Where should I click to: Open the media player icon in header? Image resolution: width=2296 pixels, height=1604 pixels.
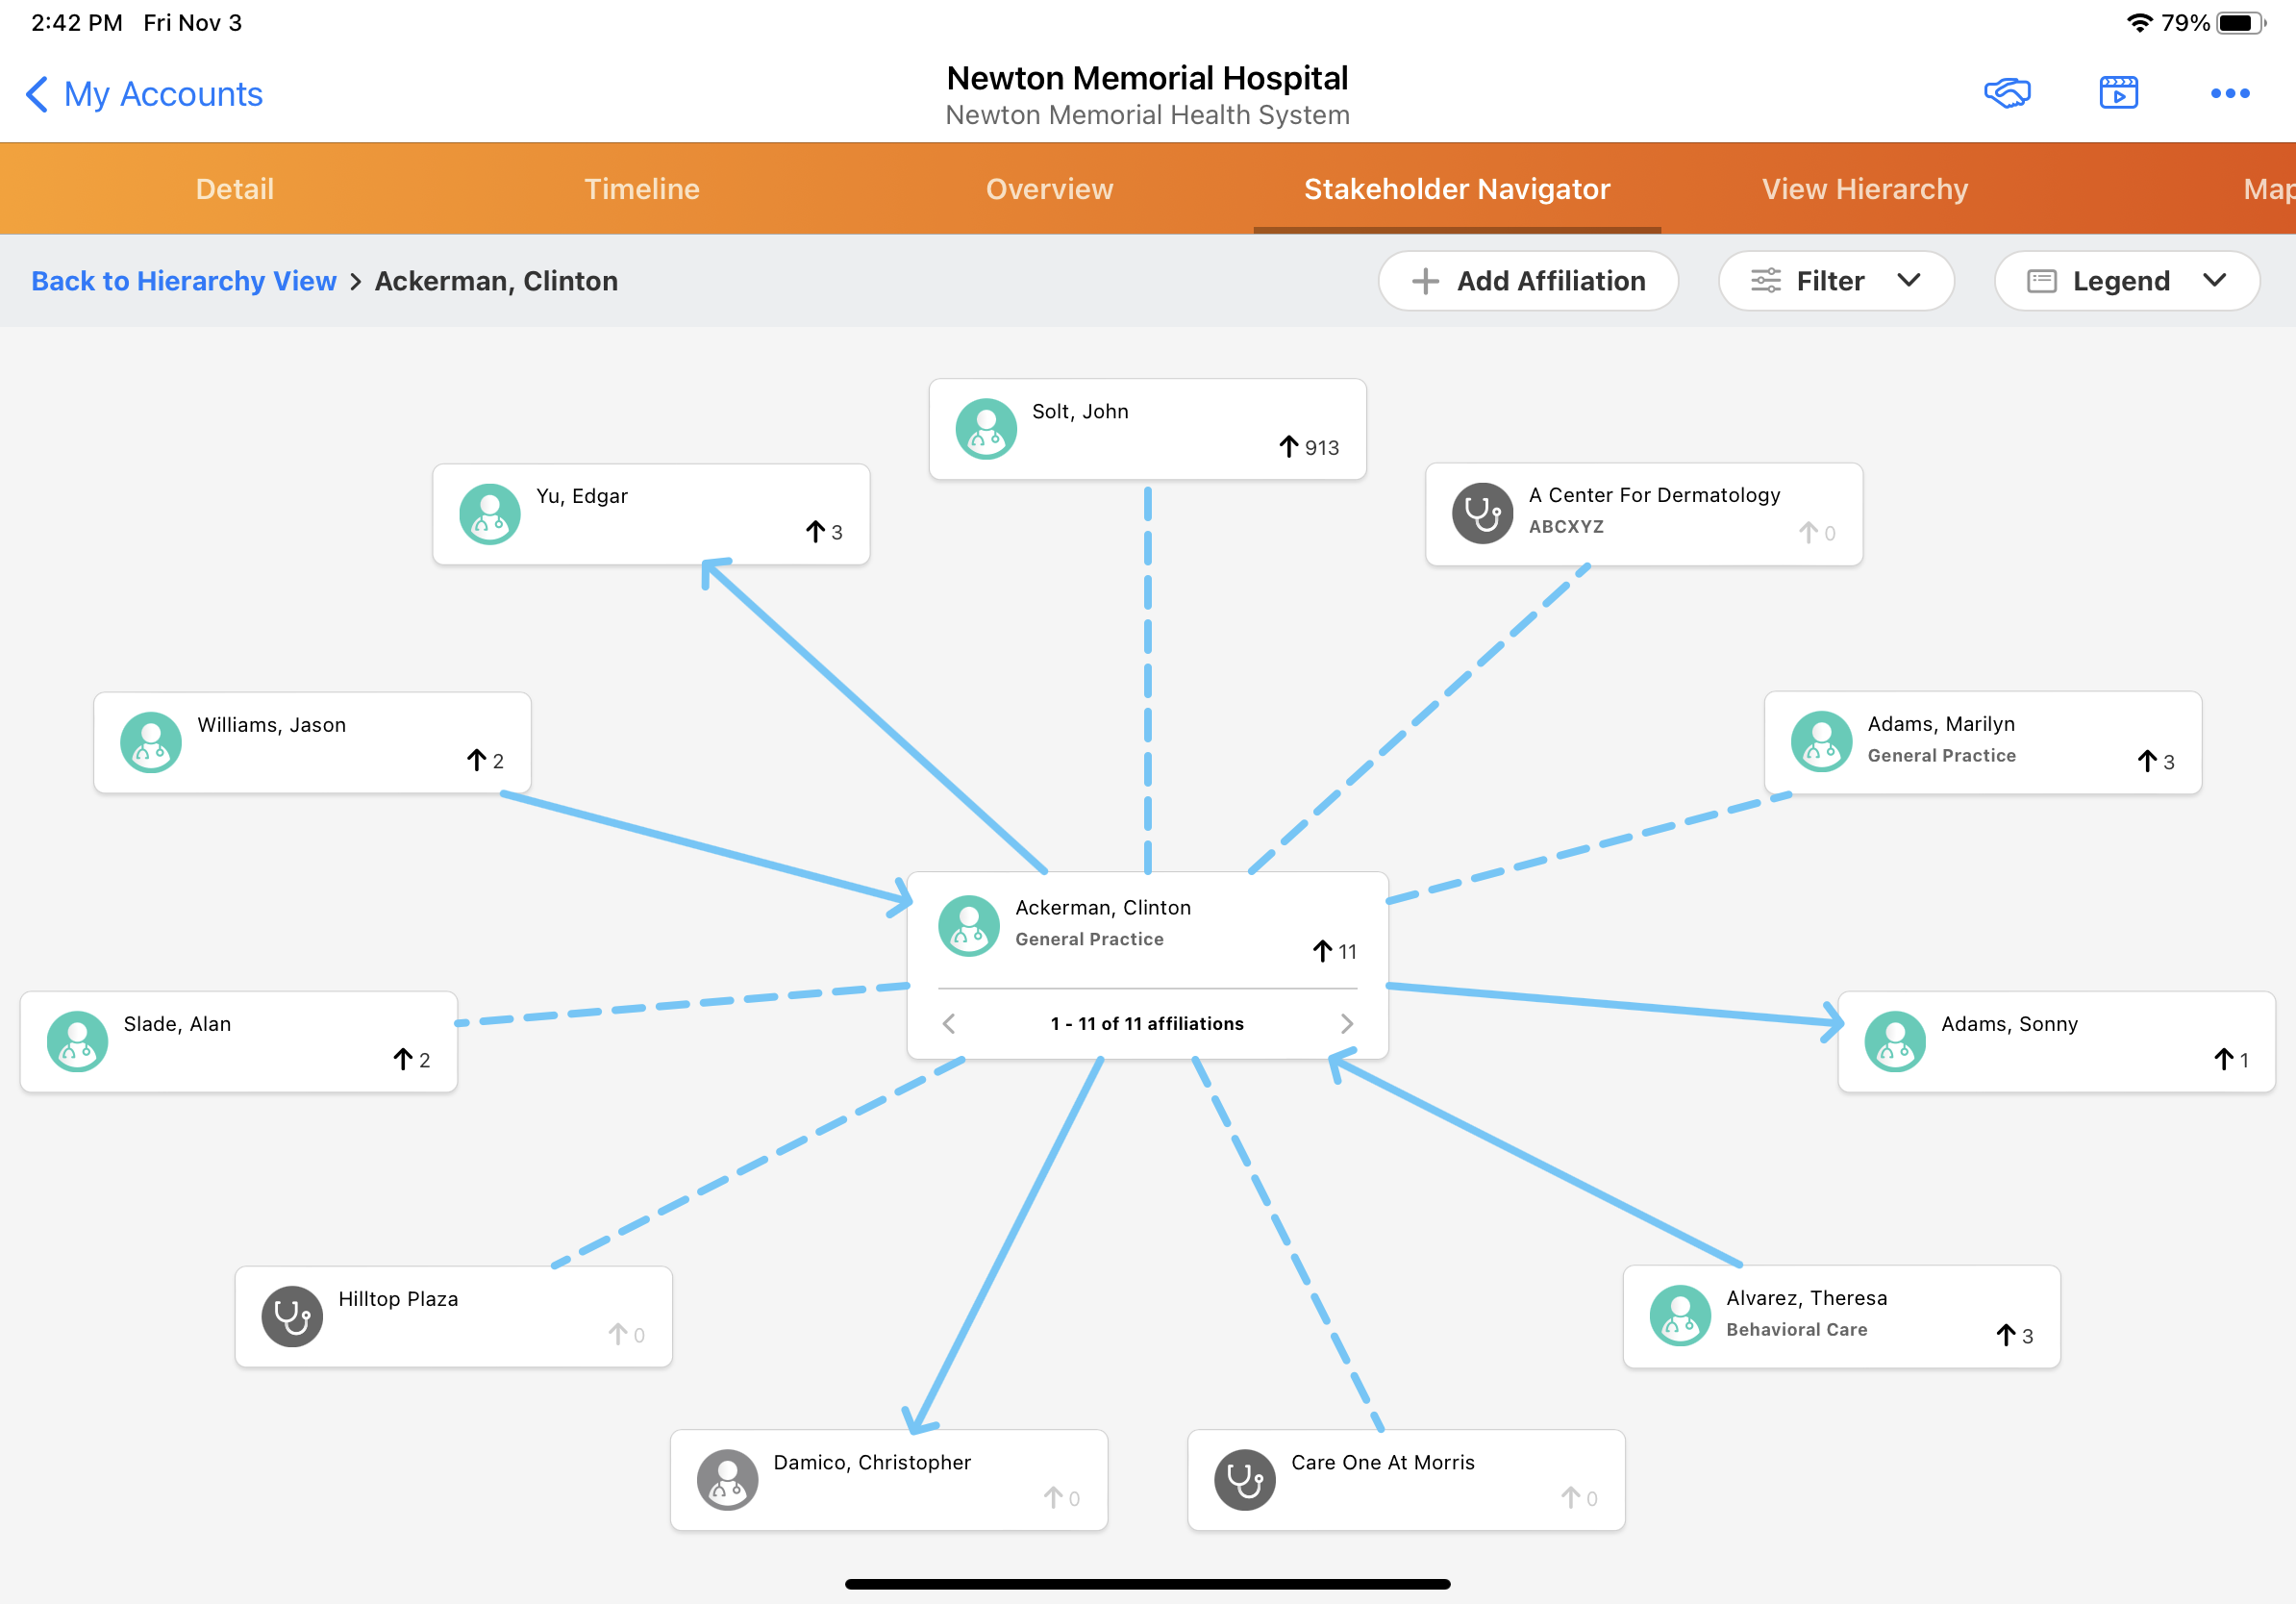pyautogui.click(x=2118, y=93)
